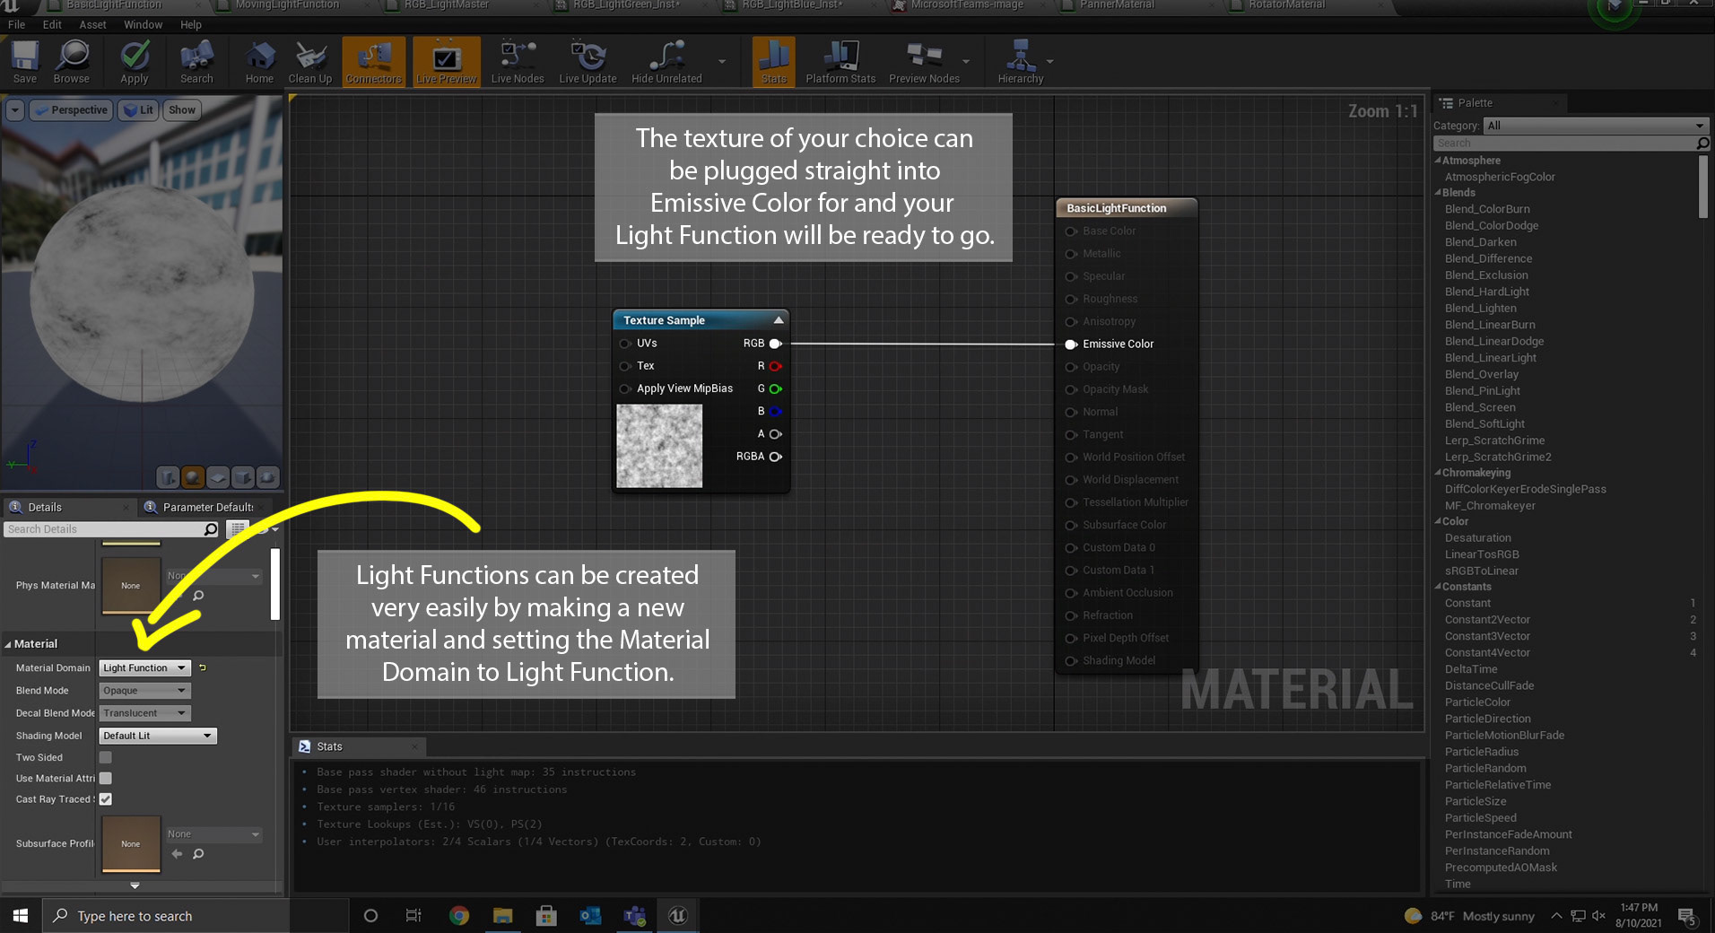Open Blend Mode dropdown
This screenshot has width=1715, height=933.
pyautogui.click(x=144, y=691)
